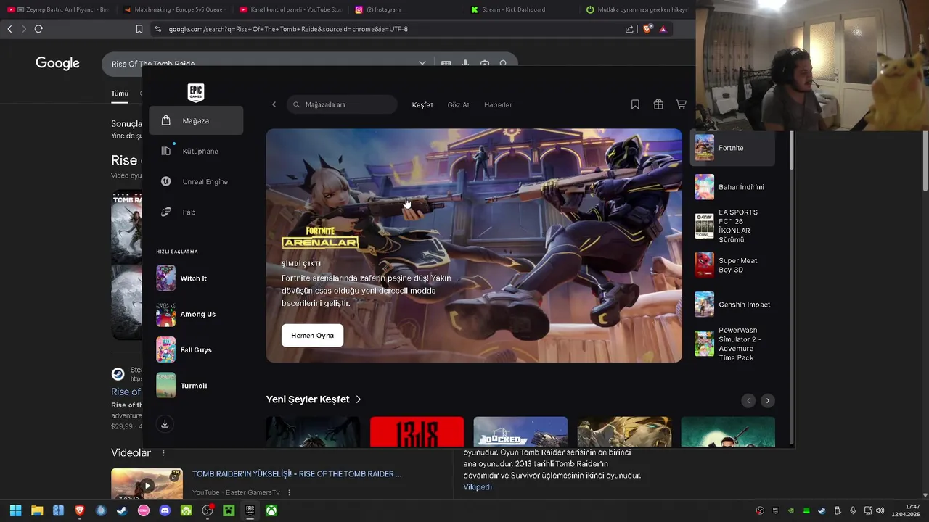Open the red 13JS game card
929x522 pixels.
coord(417,432)
